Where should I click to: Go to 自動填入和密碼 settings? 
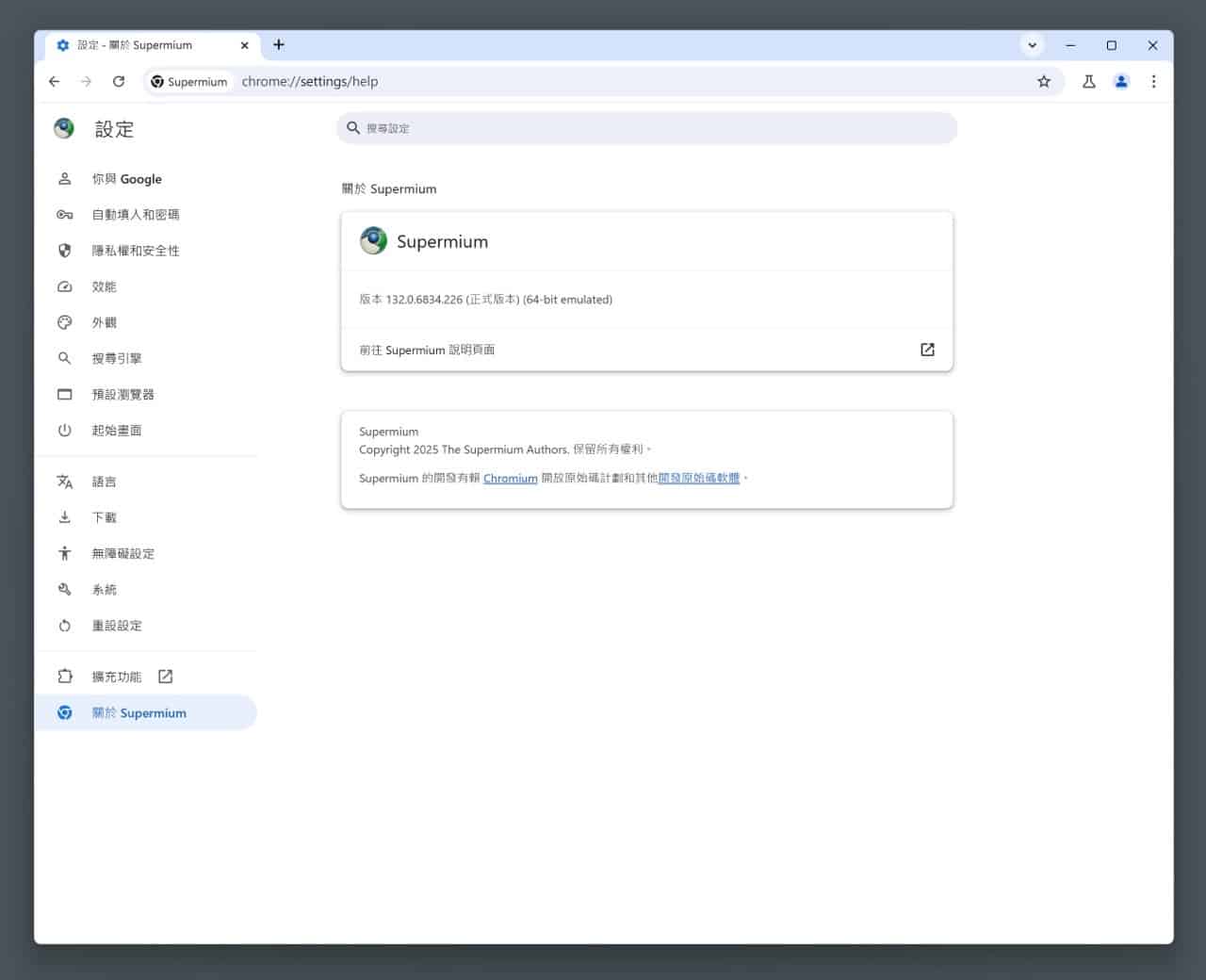pyautogui.click(x=135, y=215)
